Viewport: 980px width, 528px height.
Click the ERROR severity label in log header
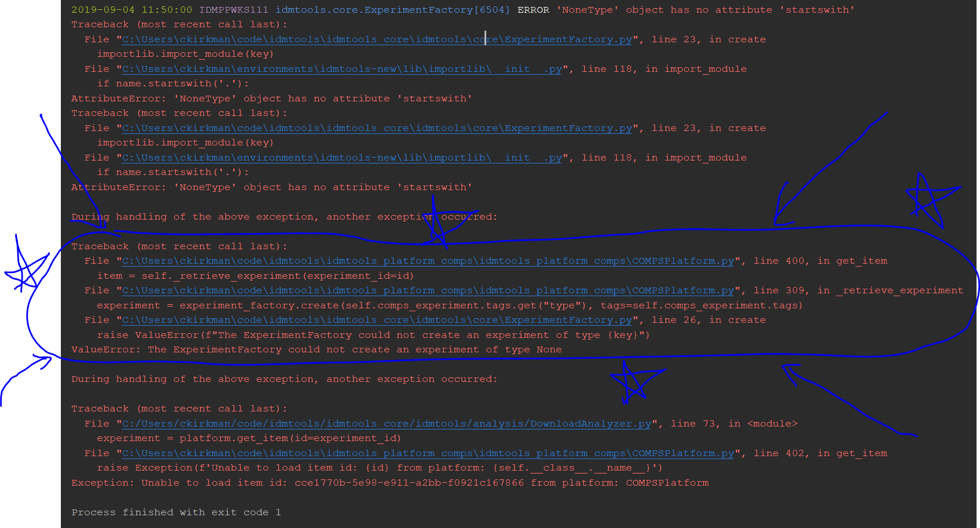coord(533,9)
